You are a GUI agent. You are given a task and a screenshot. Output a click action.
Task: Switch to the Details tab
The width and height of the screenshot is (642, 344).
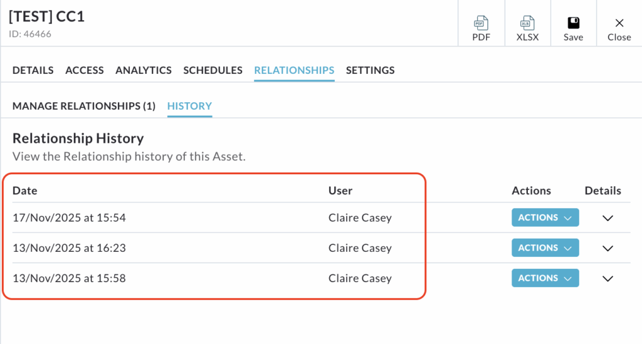point(33,70)
